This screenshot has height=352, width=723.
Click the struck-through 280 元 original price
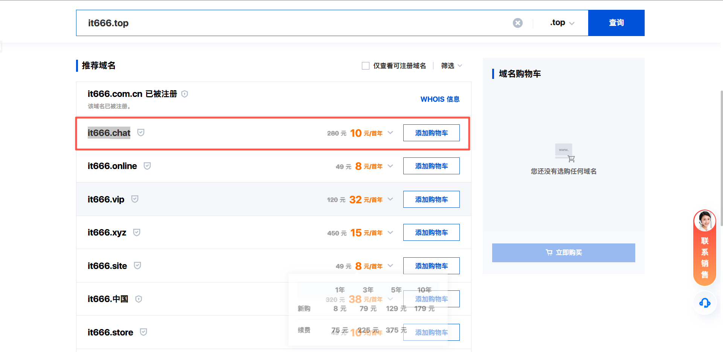coord(337,133)
